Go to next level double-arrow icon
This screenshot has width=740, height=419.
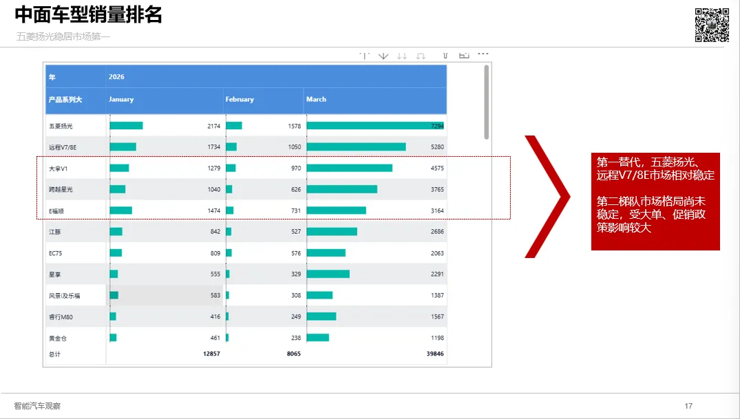pyautogui.click(x=401, y=56)
